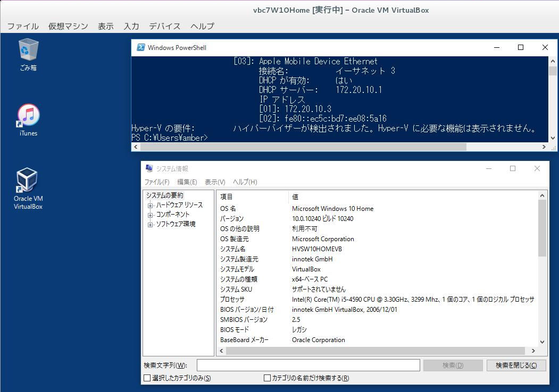The width and height of the screenshot is (559, 392).
Task: Open the 仮想マシン menu in VirtualBox
Action: click(x=68, y=26)
